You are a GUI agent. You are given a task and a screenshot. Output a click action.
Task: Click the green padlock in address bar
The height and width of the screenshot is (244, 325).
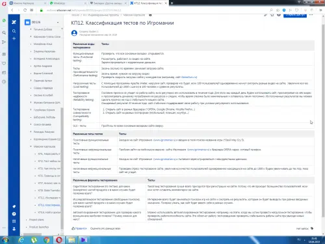pos(42,10)
